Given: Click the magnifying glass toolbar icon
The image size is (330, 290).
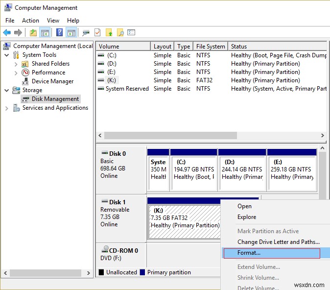Looking at the screenshot, I should 119,33.
